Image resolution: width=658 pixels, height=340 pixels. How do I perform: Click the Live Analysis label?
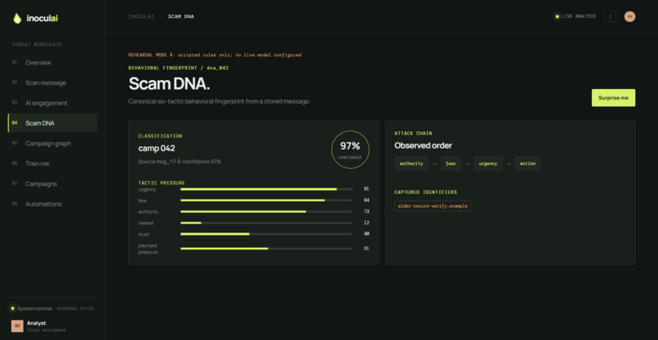pos(579,16)
